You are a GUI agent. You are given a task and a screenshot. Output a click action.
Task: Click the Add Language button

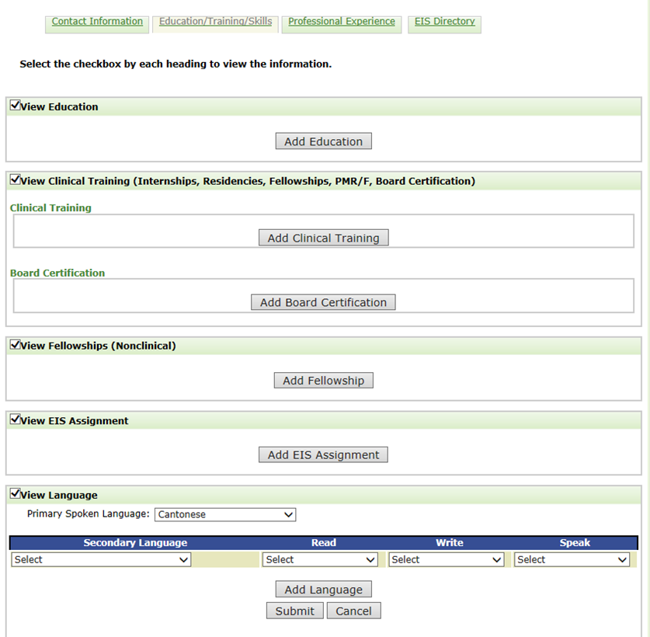point(323,590)
